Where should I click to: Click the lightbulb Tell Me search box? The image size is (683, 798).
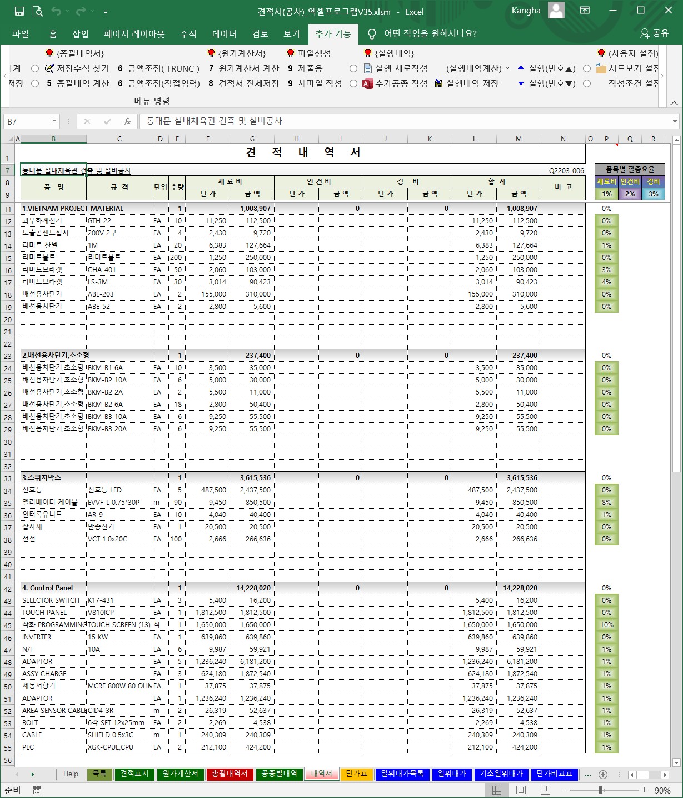[x=423, y=33]
